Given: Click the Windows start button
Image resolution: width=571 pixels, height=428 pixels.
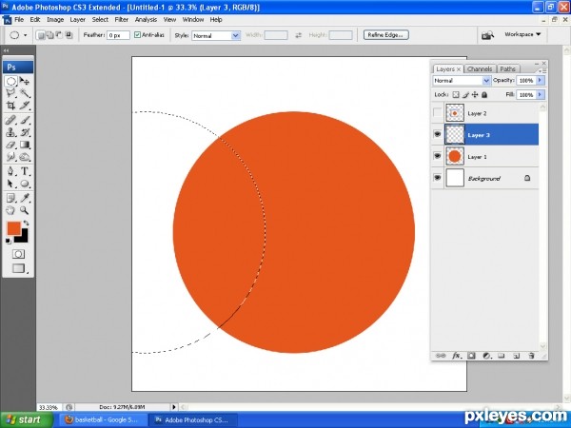Looking at the screenshot, I should (x=27, y=419).
